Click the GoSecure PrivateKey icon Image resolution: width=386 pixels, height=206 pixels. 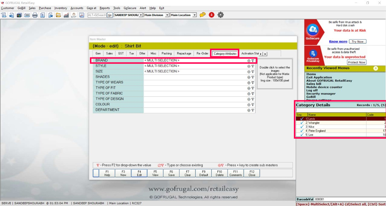pos(313,54)
